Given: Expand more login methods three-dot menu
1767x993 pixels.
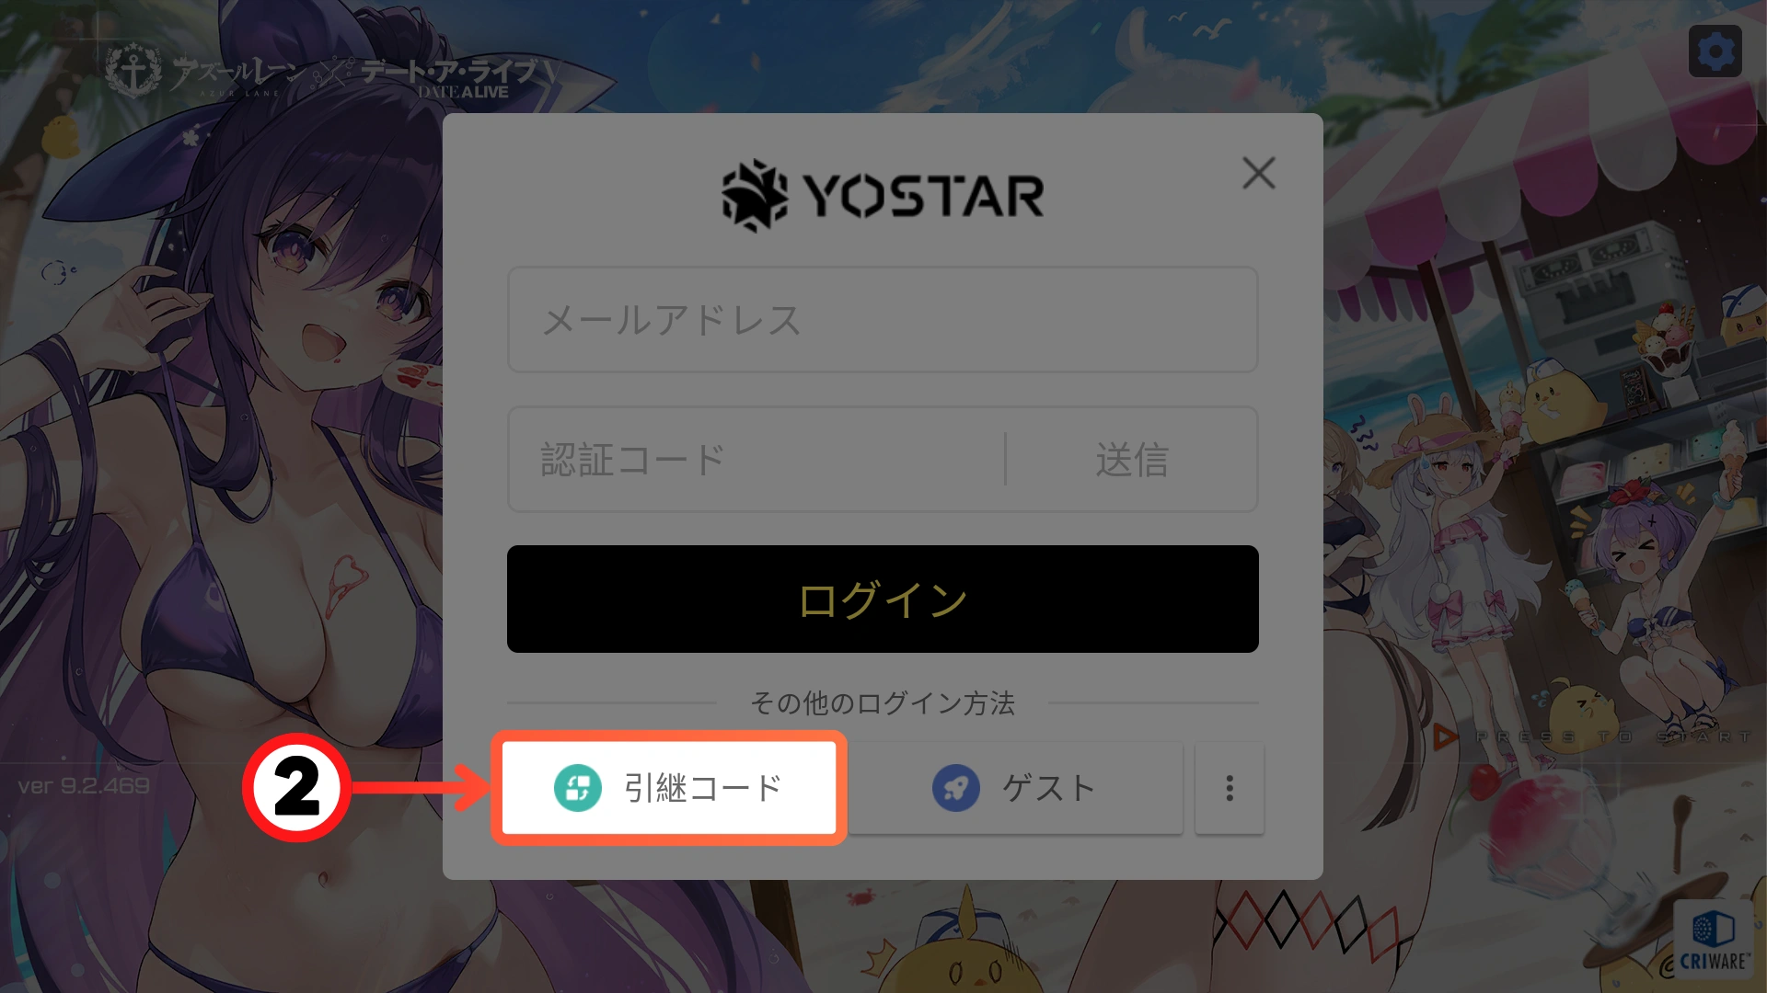Looking at the screenshot, I should pyautogui.click(x=1230, y=788).
